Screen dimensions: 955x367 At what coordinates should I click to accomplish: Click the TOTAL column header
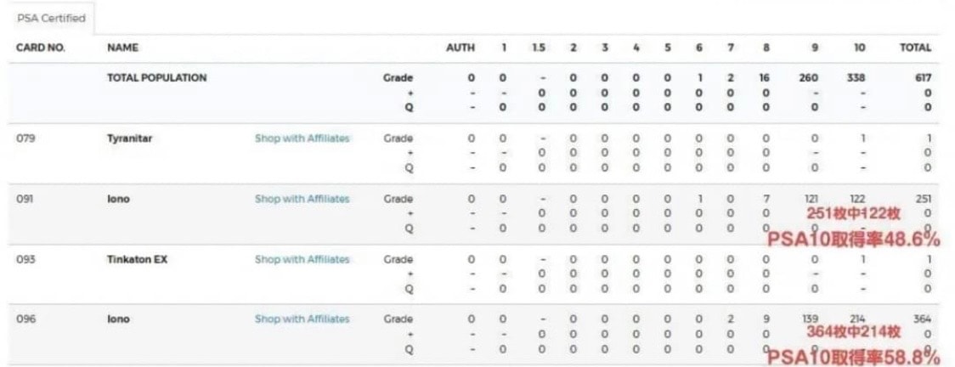916,48
